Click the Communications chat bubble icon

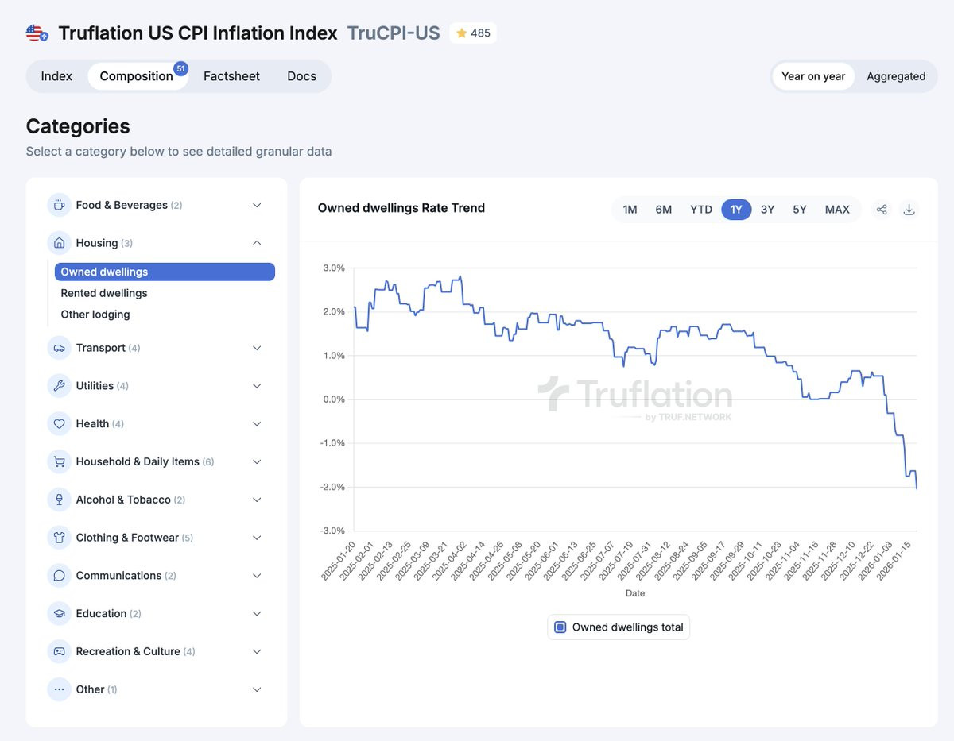click(x=59, y=576)
